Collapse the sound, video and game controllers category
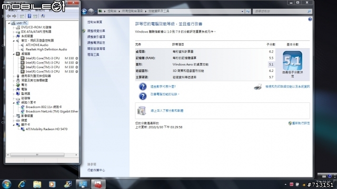Image resolution: width=337 pixels, height=189 pixels. (x=14, y=40)
